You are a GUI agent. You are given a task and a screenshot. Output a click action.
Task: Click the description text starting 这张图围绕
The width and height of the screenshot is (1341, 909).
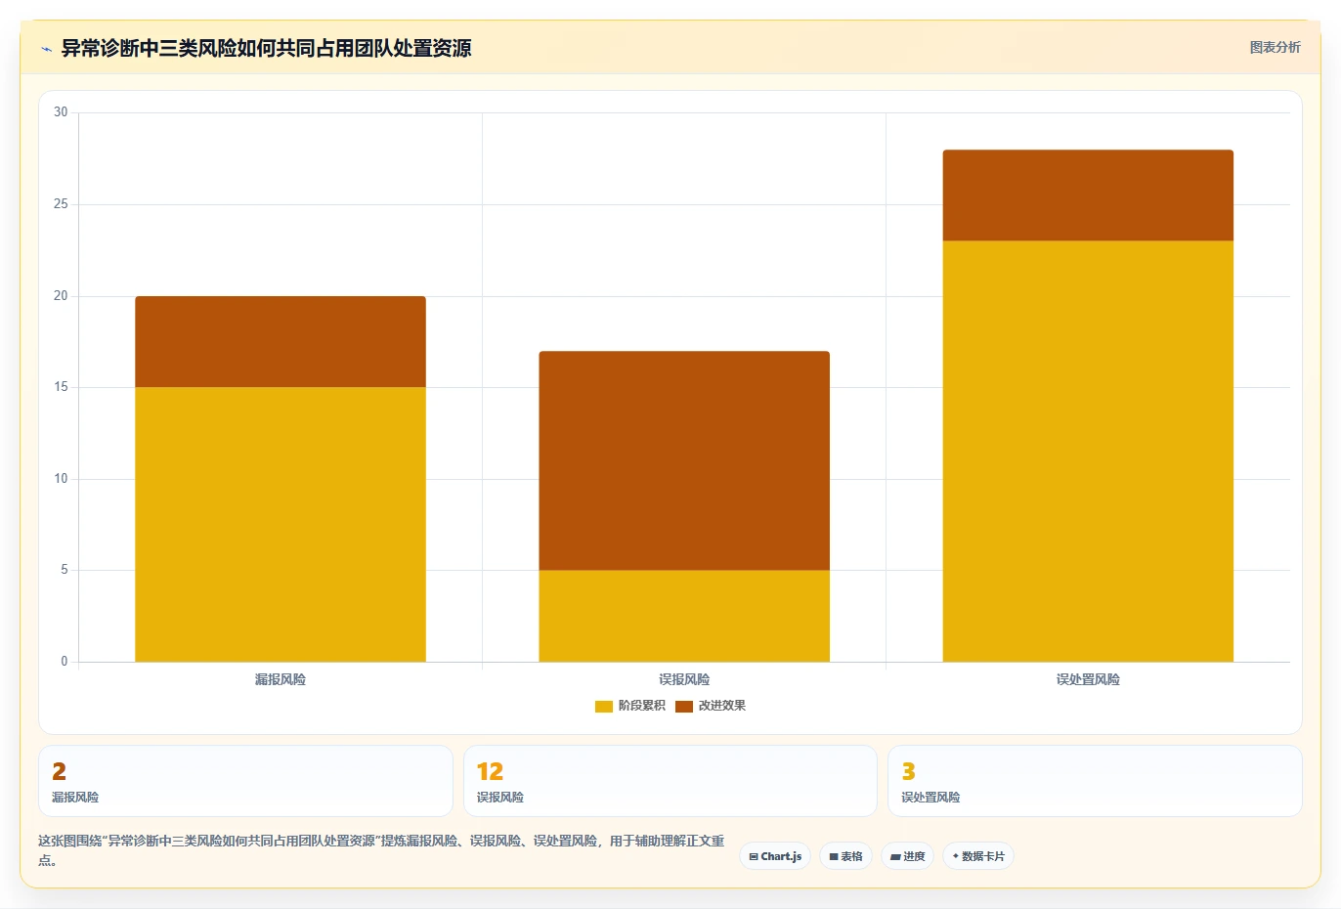click(x=381, y=850)
